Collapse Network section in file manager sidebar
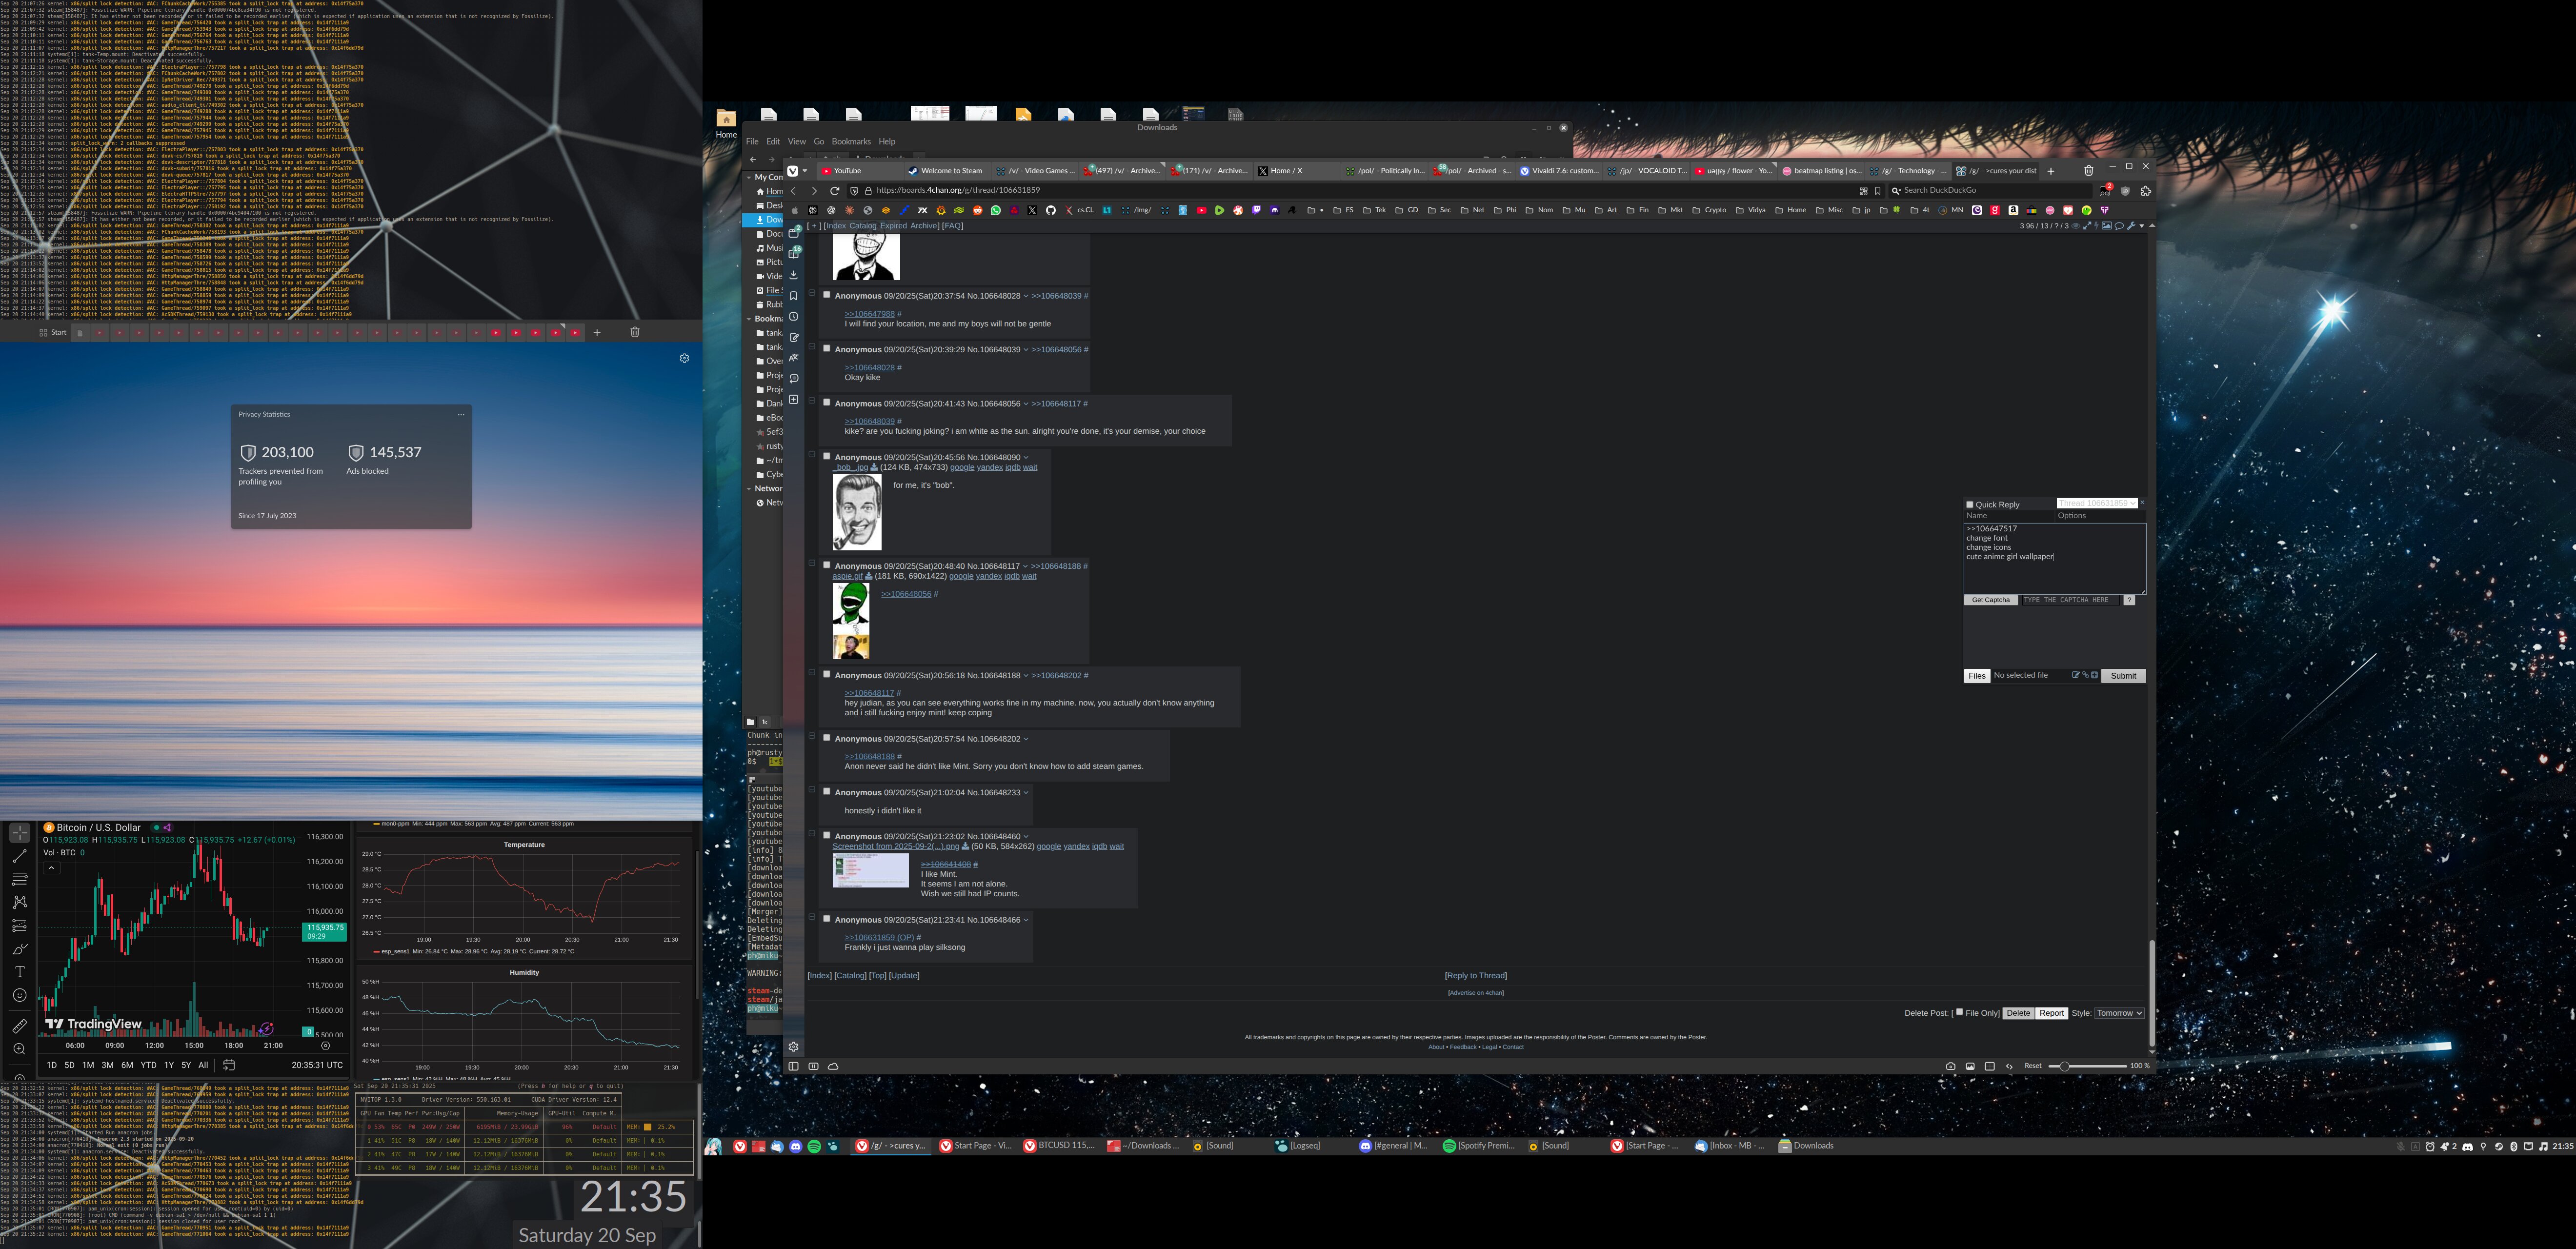 748,489
